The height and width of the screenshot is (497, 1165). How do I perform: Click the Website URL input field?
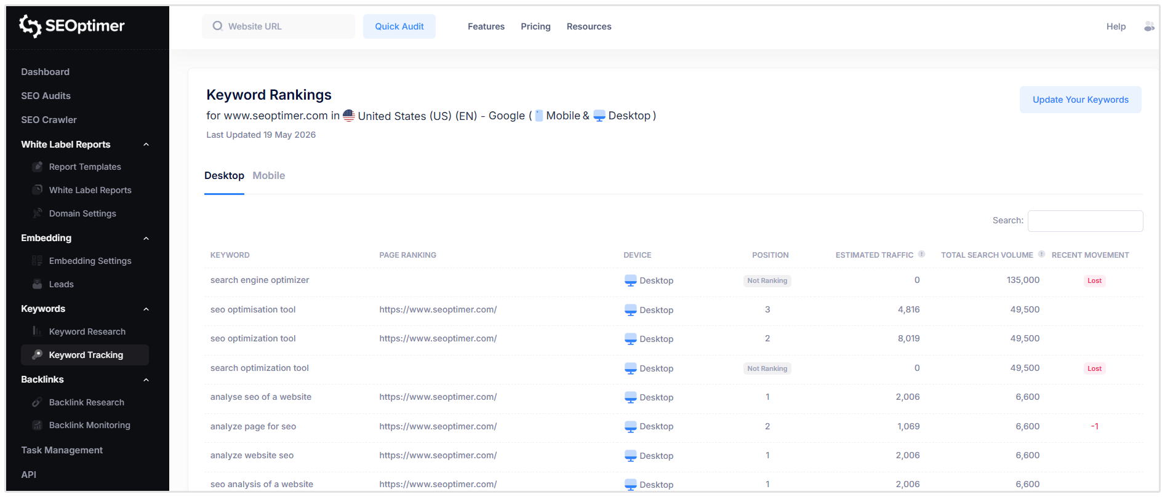click(279, 26)
